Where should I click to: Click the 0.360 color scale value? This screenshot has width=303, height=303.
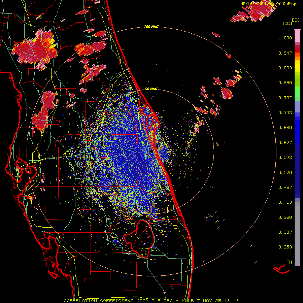click(x=285, y=217)
